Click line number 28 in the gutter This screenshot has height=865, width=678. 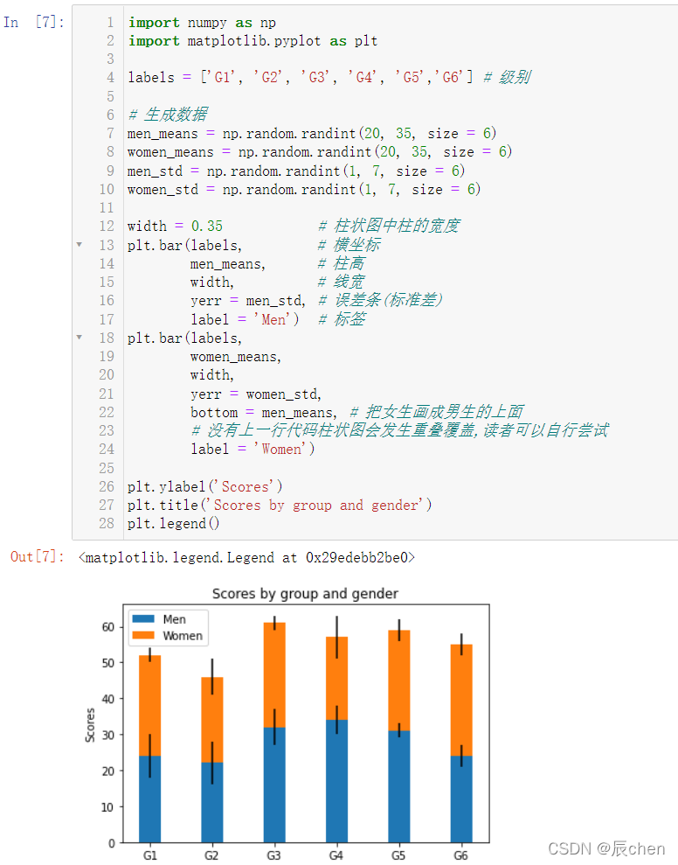(107, 523)
